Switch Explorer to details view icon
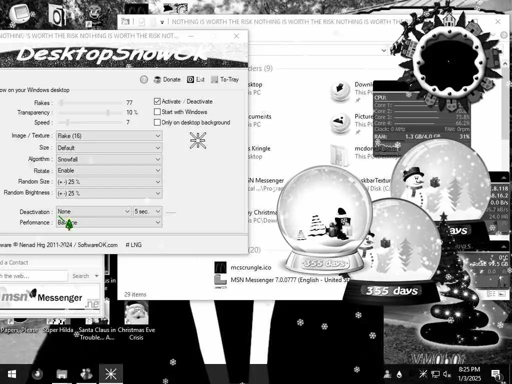The height and width of the screenshot is (384, 512). point(491,293)
